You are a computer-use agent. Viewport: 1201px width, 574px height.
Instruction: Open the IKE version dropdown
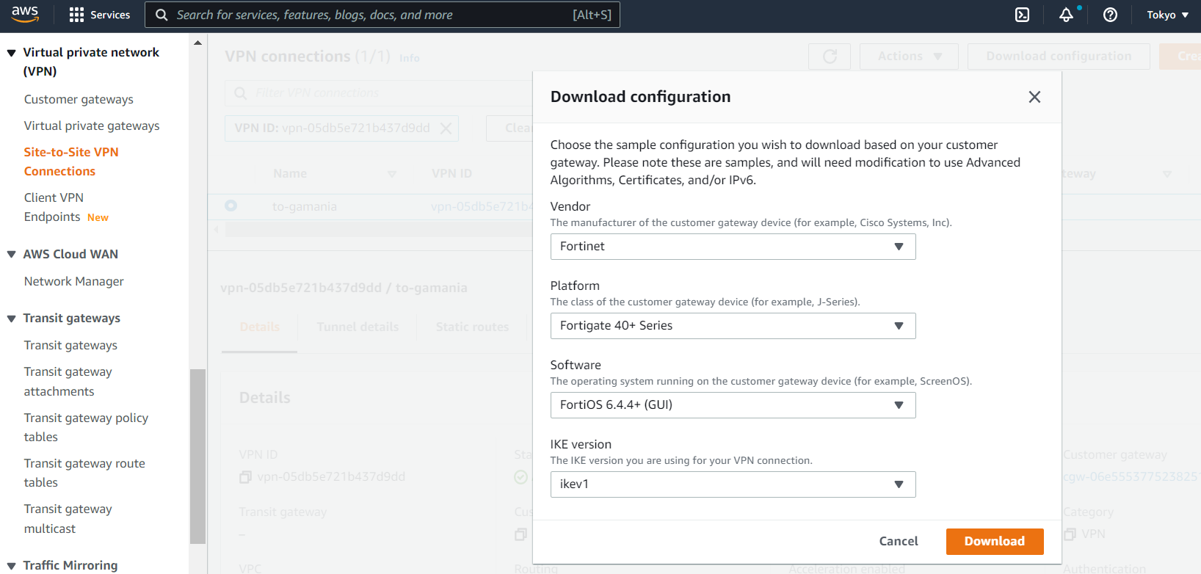tap(733, 484)
